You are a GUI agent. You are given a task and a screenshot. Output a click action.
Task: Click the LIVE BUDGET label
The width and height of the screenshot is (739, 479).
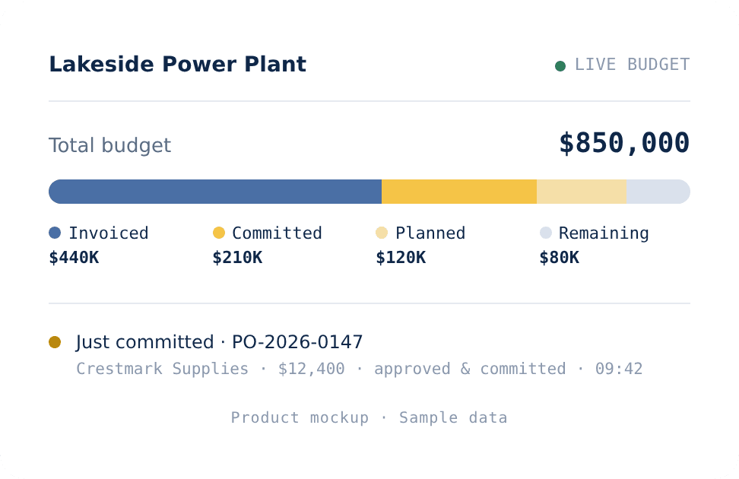[632, 65]
